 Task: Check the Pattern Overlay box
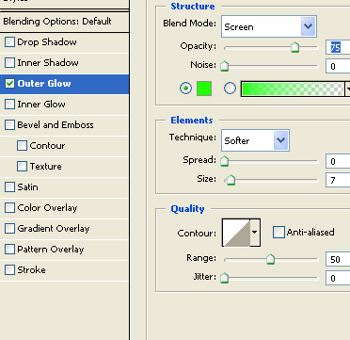tap(9, 250)
